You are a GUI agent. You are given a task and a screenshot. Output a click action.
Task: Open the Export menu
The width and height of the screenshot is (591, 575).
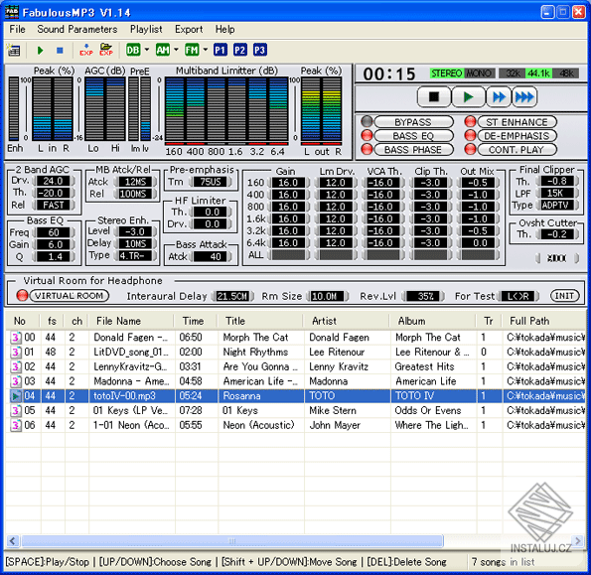[189, 29]
